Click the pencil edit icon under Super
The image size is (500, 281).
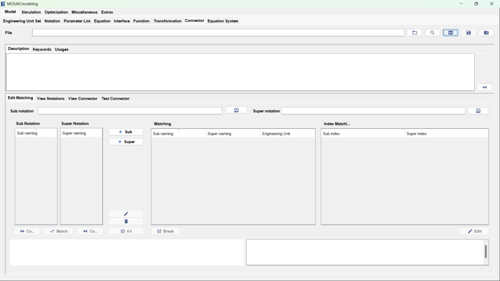tap(126, 214)
